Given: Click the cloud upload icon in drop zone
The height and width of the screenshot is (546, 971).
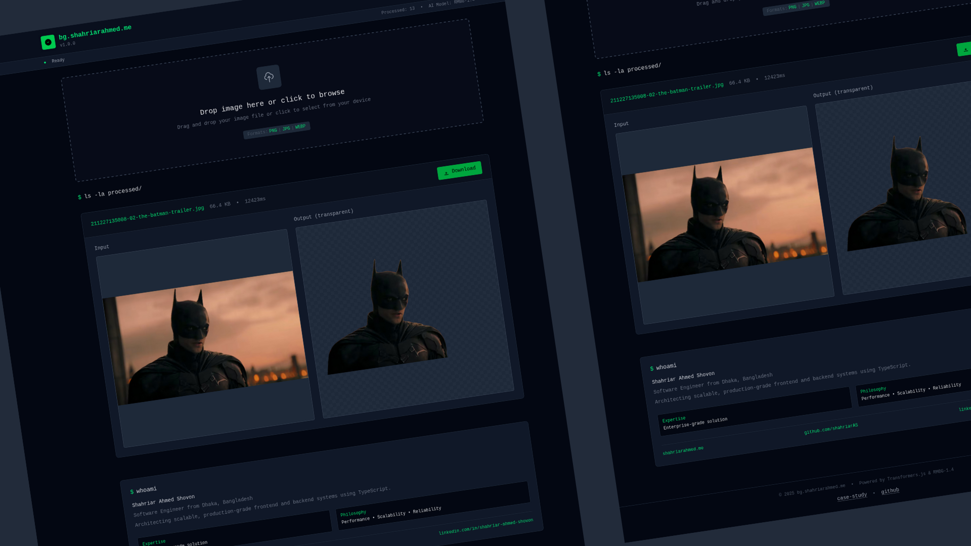Looking at the screenshot, I should (269, 77).
